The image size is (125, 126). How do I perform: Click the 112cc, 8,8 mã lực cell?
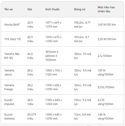click(82, 116)
